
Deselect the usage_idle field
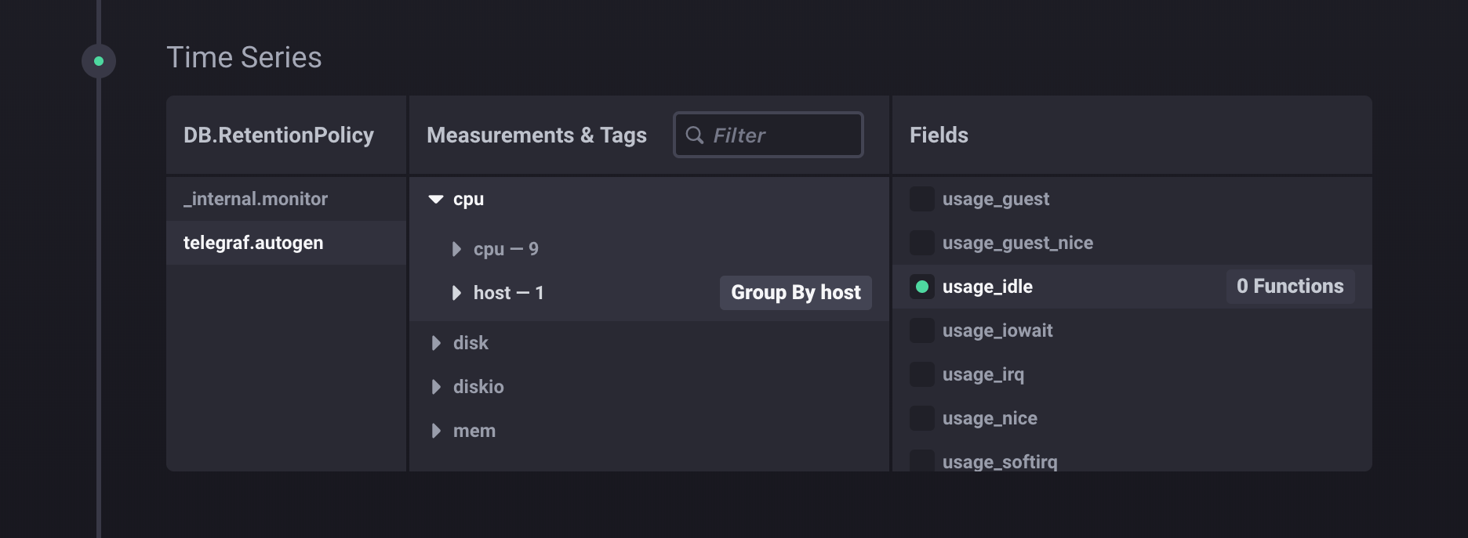click(x=922, y=287)
